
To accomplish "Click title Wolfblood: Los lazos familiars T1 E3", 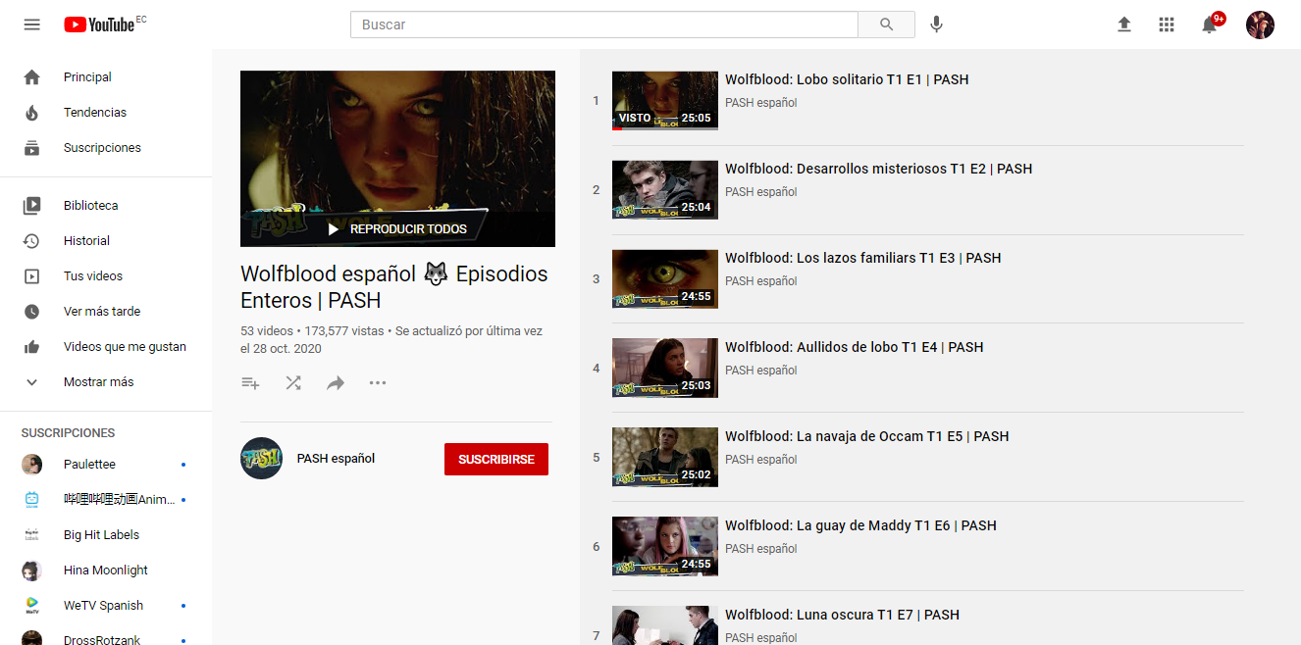I will click(862, 259).
